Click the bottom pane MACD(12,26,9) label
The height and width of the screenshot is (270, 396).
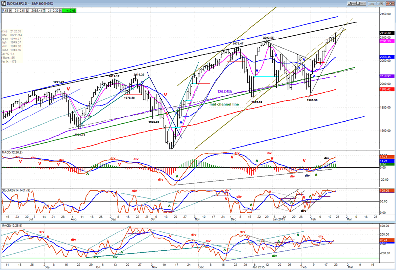coord(12,225)
